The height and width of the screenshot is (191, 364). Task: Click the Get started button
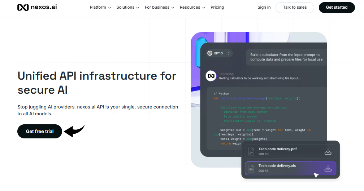point(337,8)
